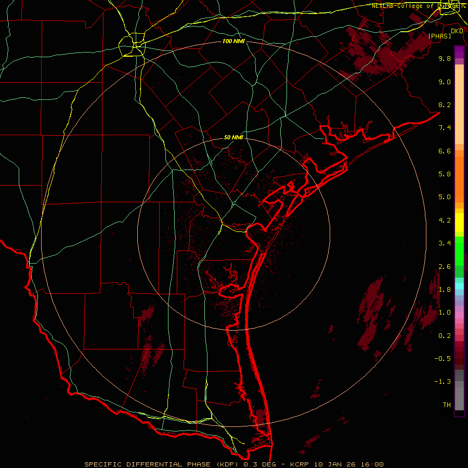Click the 1.8 legend value
The height and width of the screenshot is (468, 468).
coord(445,290)
